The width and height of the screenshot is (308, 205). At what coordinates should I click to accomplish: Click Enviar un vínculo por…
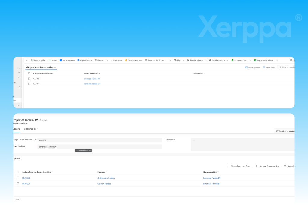156,60
